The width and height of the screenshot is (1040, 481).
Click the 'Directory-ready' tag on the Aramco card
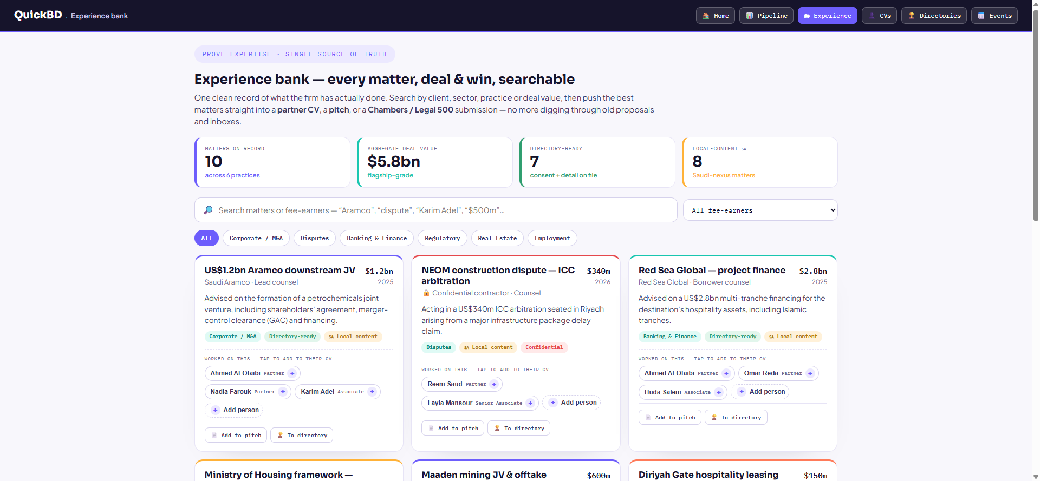(x=292, y=337)
